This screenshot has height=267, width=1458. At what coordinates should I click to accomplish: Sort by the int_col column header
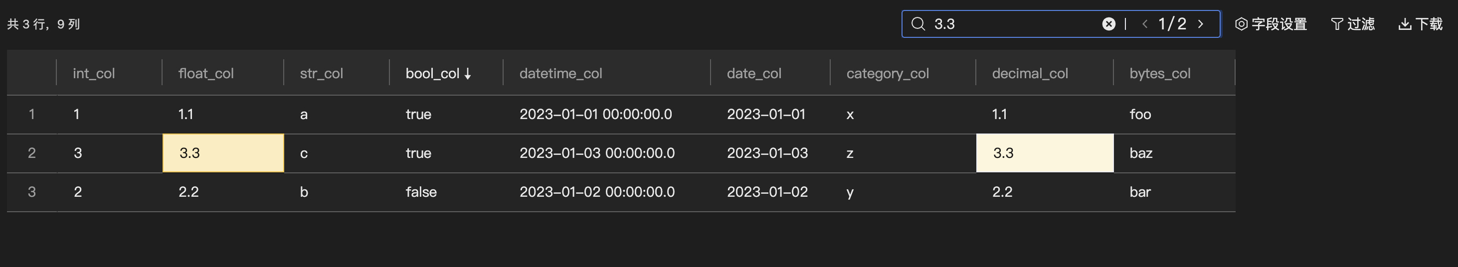pyautogui.click(x=94, y=74)
